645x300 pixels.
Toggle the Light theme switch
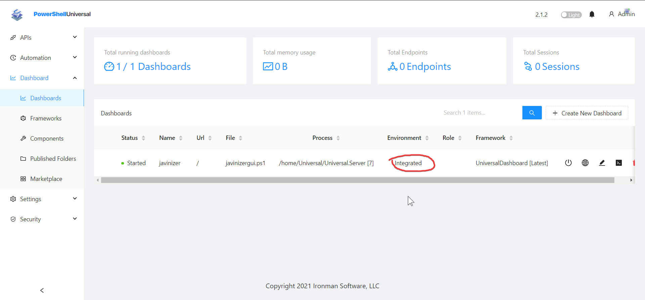coord(571,15)
